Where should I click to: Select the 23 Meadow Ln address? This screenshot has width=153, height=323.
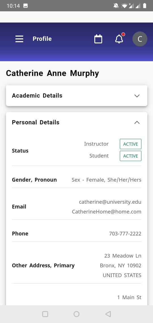(x=123, y=256)
